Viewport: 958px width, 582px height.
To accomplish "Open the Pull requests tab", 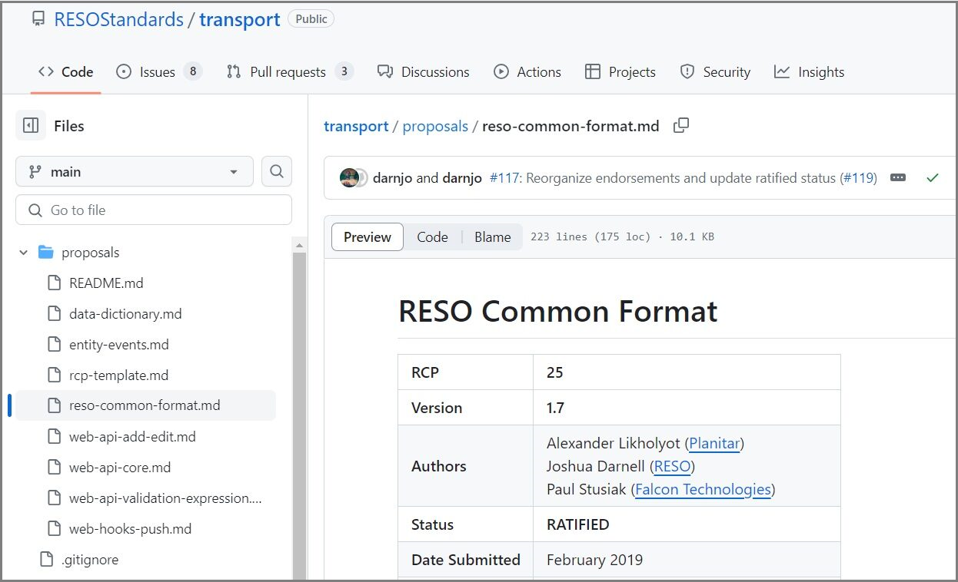I will coord(288,72).
